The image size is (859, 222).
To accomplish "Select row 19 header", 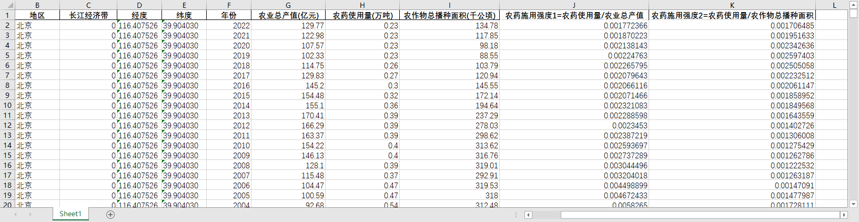I will tap(7, 195).
